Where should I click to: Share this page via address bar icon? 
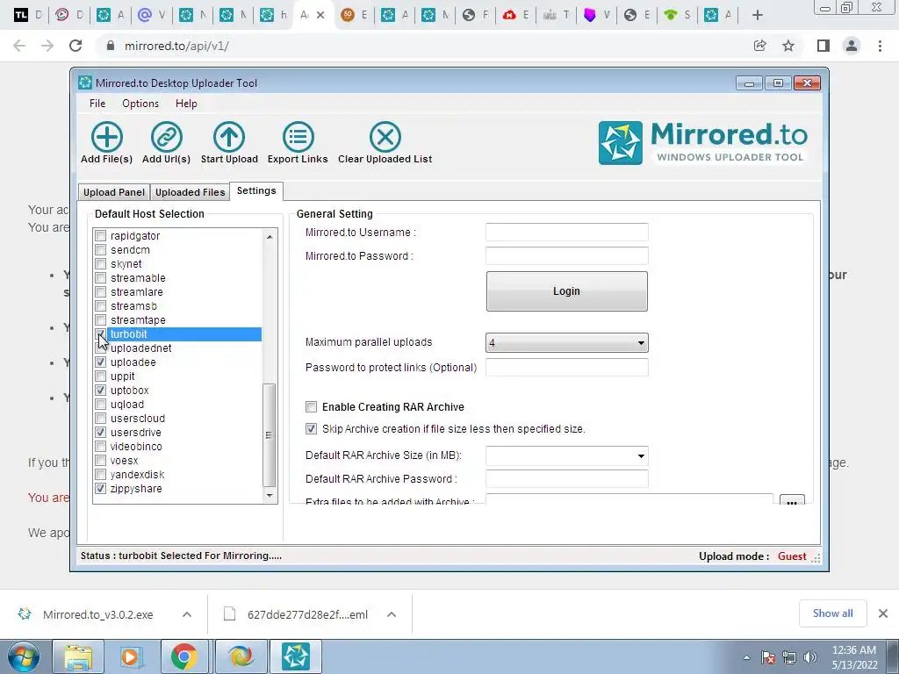coord(760,46)
